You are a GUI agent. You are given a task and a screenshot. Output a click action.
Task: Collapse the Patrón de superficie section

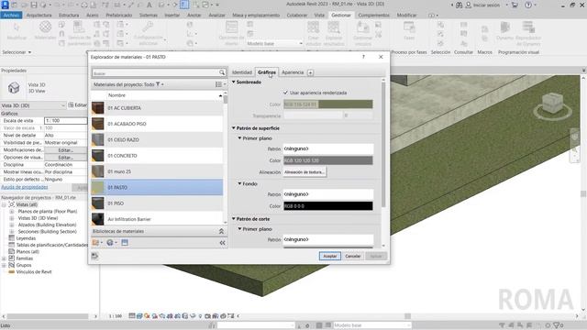pyautogui.click(x=234, y=128)
